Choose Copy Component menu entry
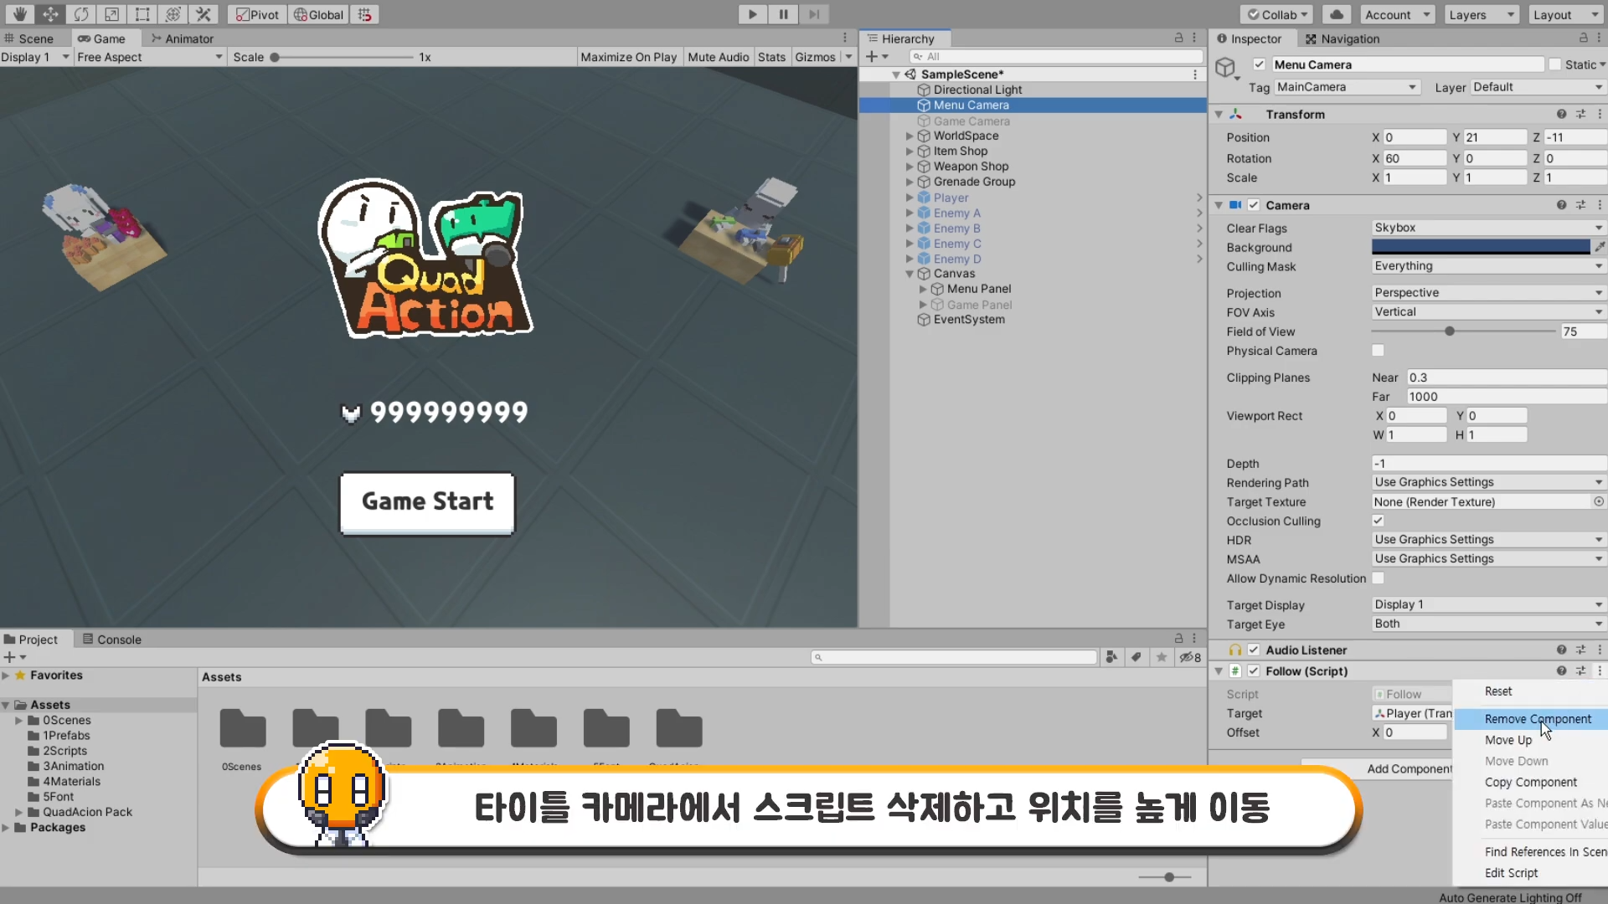 1529,782
